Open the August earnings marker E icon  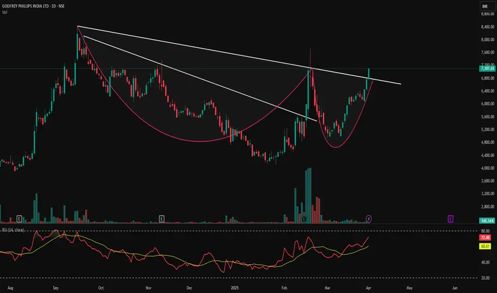pyautogui.click(x=19, y=218)
